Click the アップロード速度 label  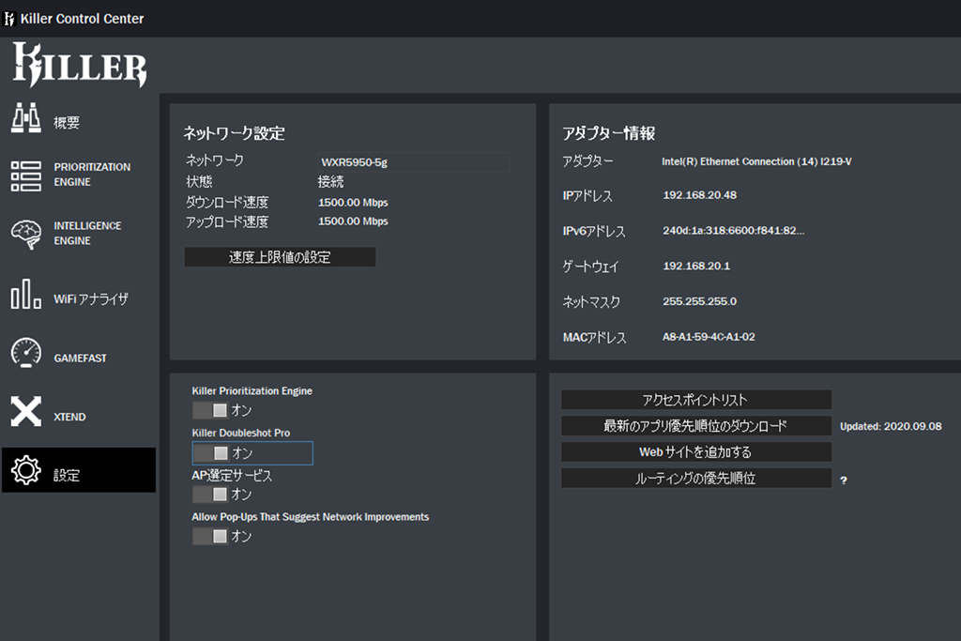pyautogui.click(x=227, y=221)
